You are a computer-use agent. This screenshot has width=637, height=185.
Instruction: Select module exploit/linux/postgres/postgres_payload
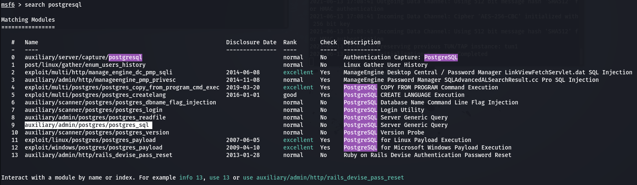point(90,140)
